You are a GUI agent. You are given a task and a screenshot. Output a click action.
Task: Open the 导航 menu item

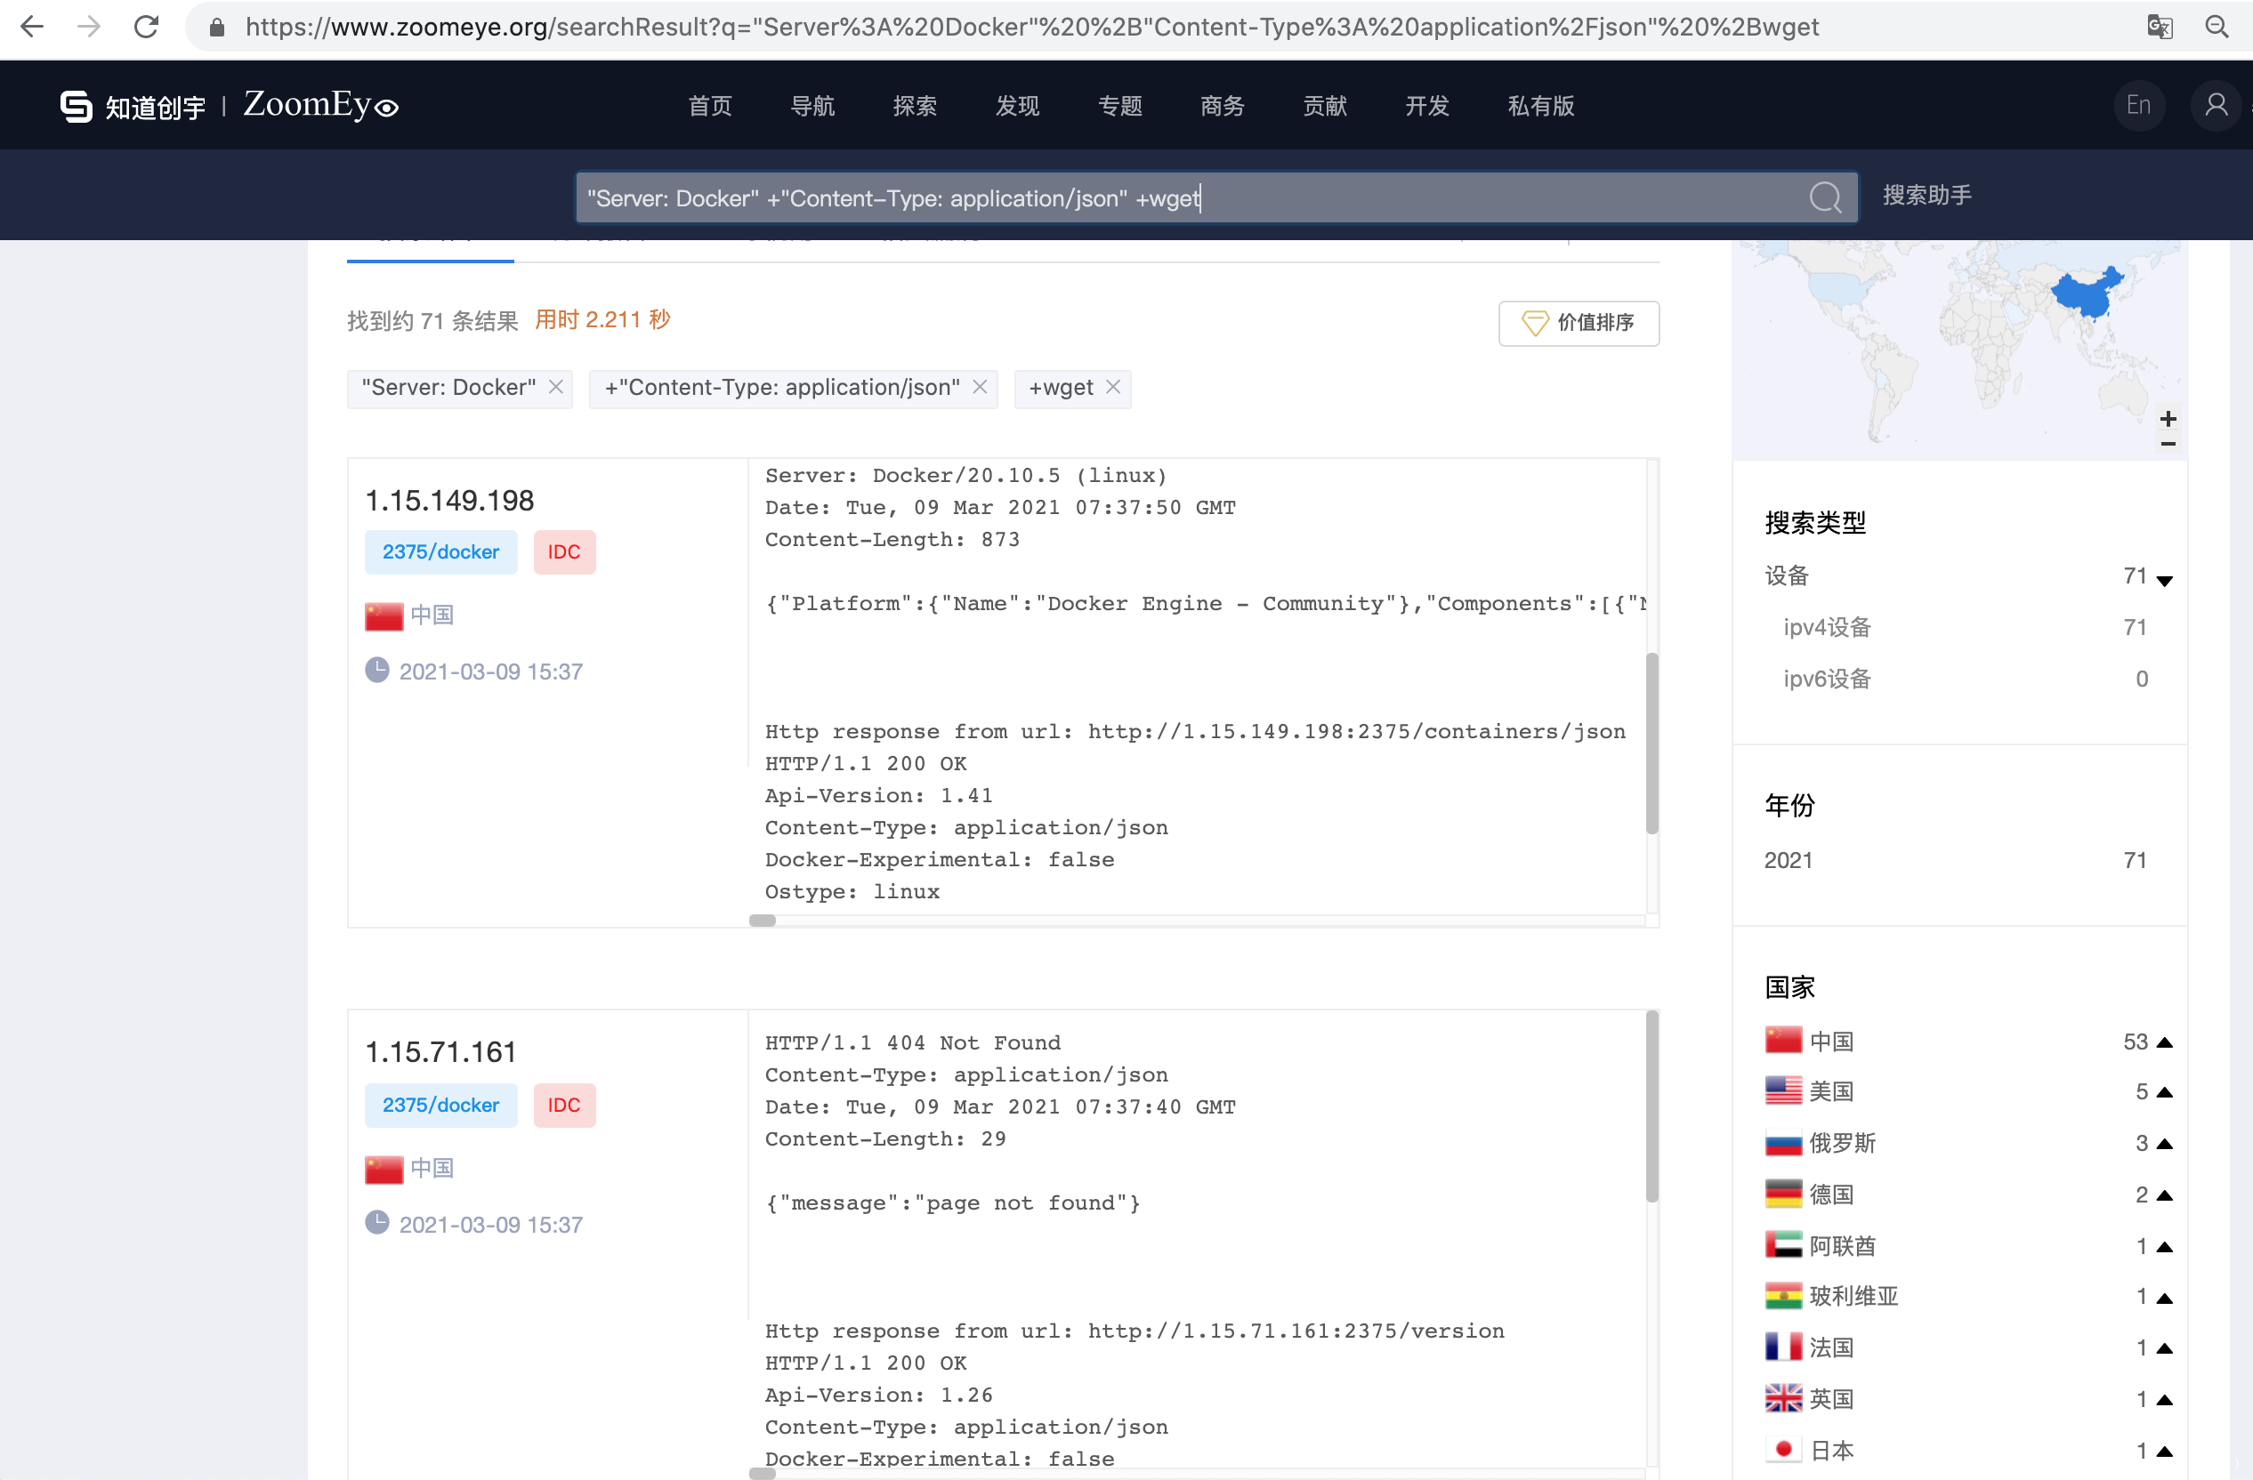812,106
